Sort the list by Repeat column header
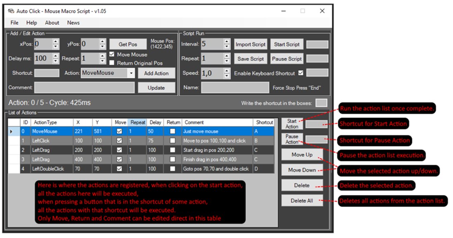 (x=138, y=122)
